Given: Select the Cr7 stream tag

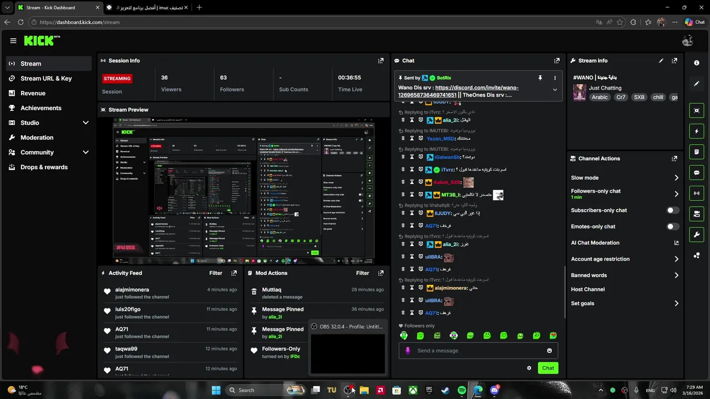Looking at the screenshot, I should pos(621,97).
